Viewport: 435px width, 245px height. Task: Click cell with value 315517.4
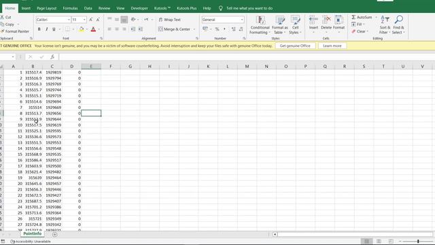coord(33,72)
